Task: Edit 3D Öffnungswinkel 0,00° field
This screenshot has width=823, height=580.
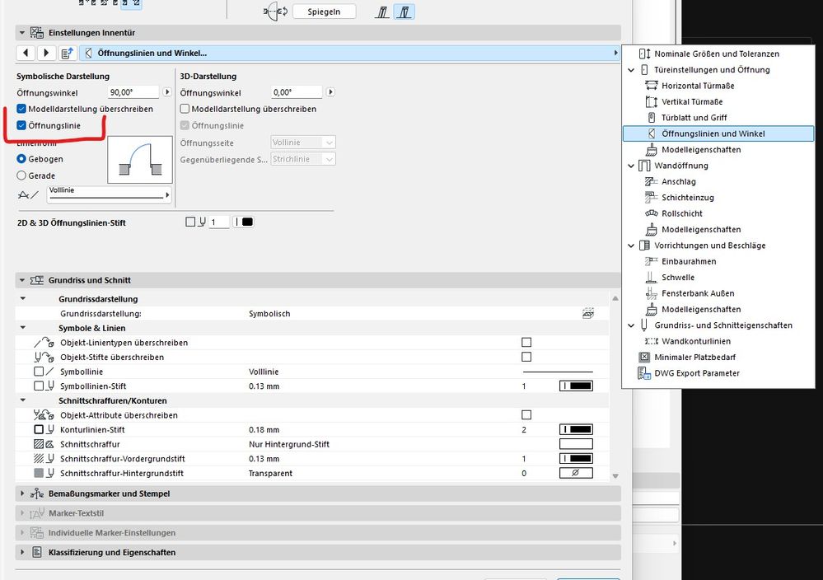Action: (296, 91)
